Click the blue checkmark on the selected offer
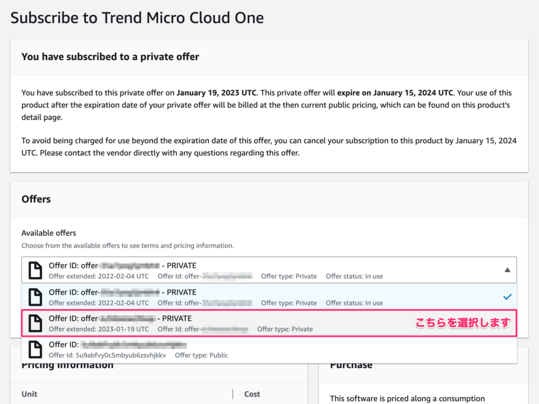This screenshot has height=404, width=539. [x=508, y=296]
